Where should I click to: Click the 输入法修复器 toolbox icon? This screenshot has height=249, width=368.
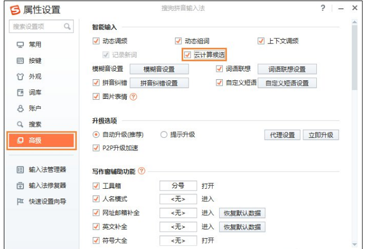pos(20,186)
